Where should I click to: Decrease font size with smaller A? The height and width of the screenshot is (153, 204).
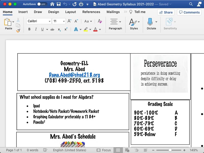76,21
